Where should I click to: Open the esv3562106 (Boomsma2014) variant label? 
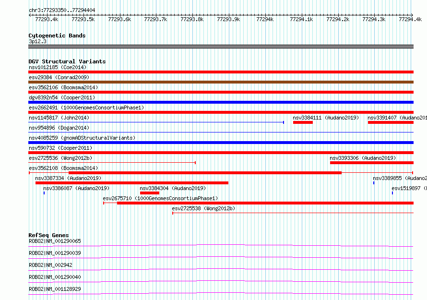click(63, 87)
